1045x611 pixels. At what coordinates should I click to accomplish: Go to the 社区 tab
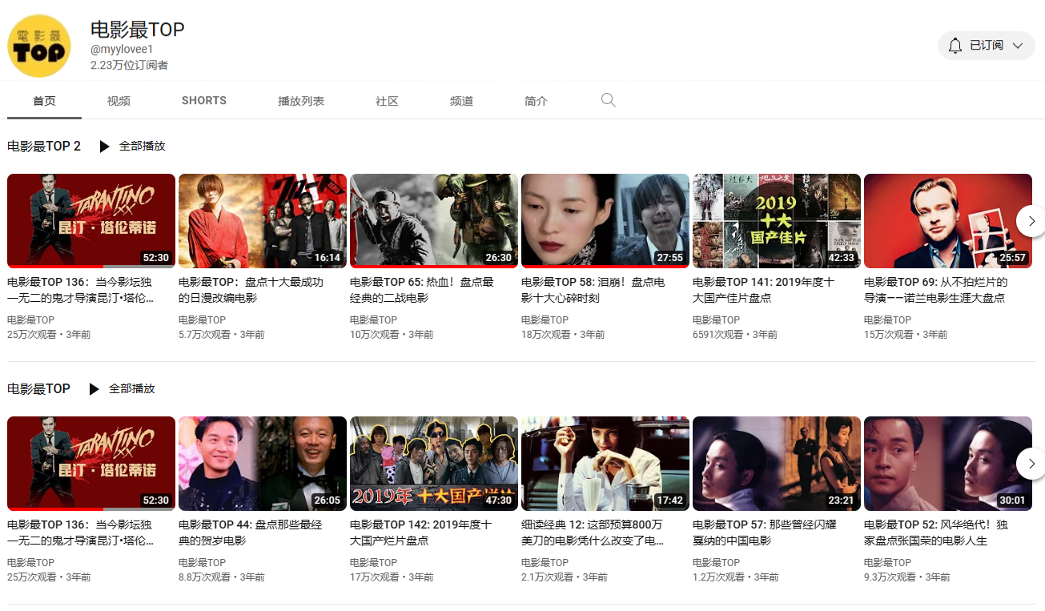387,101
